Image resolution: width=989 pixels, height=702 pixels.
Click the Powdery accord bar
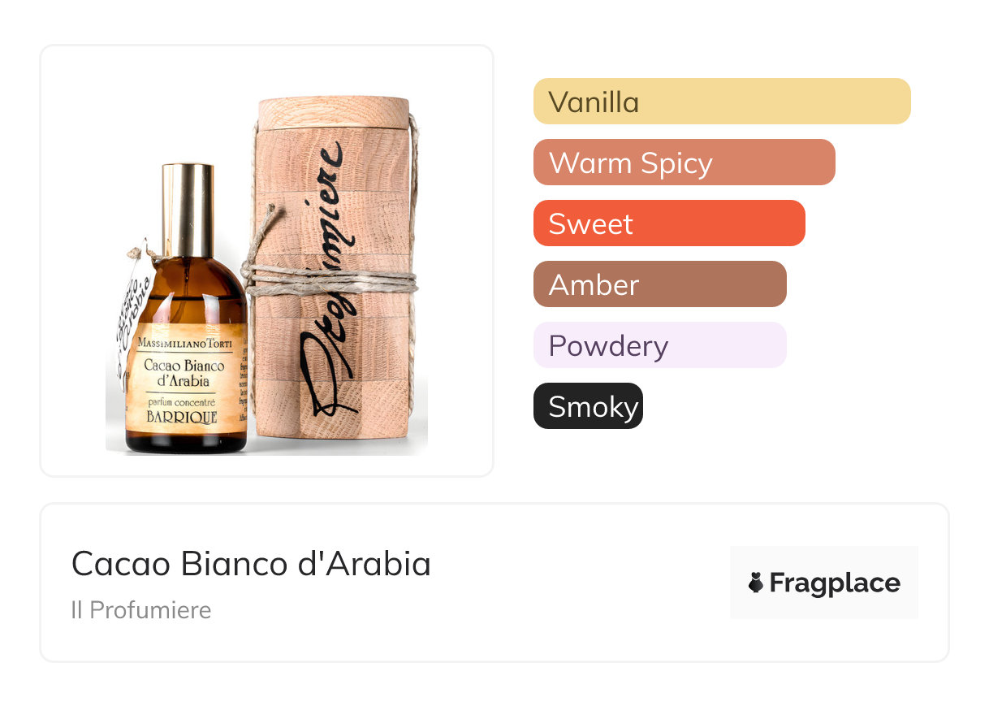click(659, 345)
